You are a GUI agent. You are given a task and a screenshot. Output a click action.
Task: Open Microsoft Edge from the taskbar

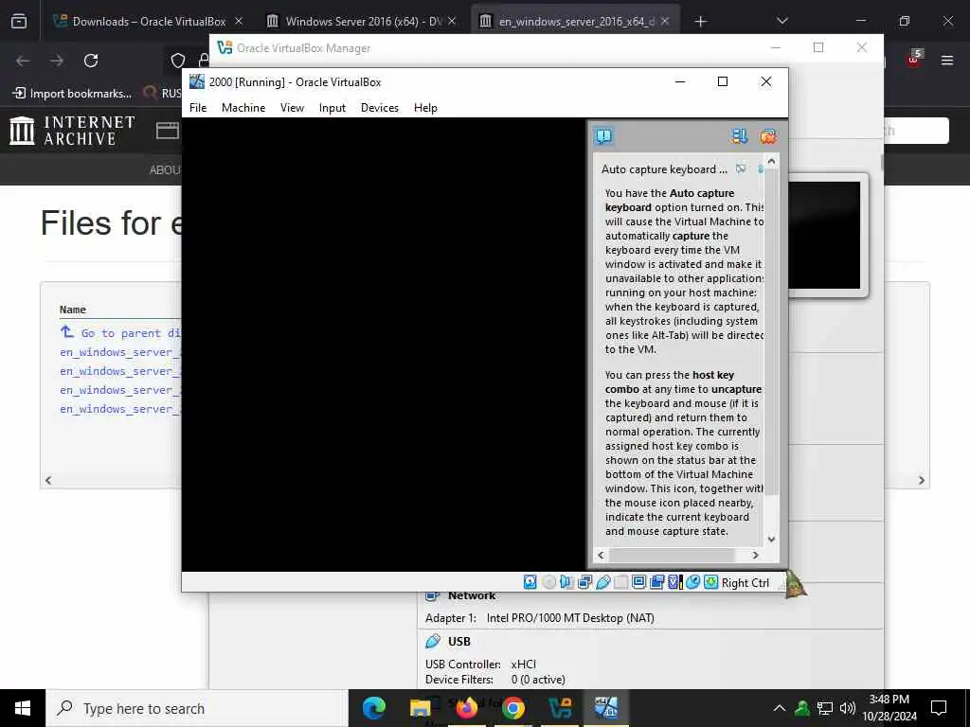(373, 708)
